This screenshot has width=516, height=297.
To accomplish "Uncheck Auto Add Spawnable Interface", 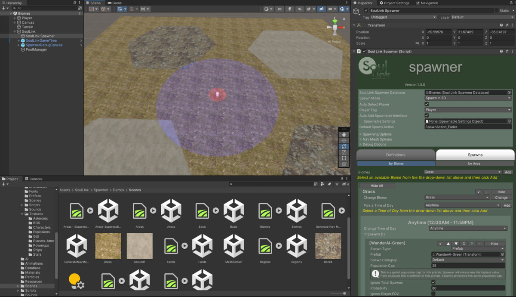I will click(427, 115).
